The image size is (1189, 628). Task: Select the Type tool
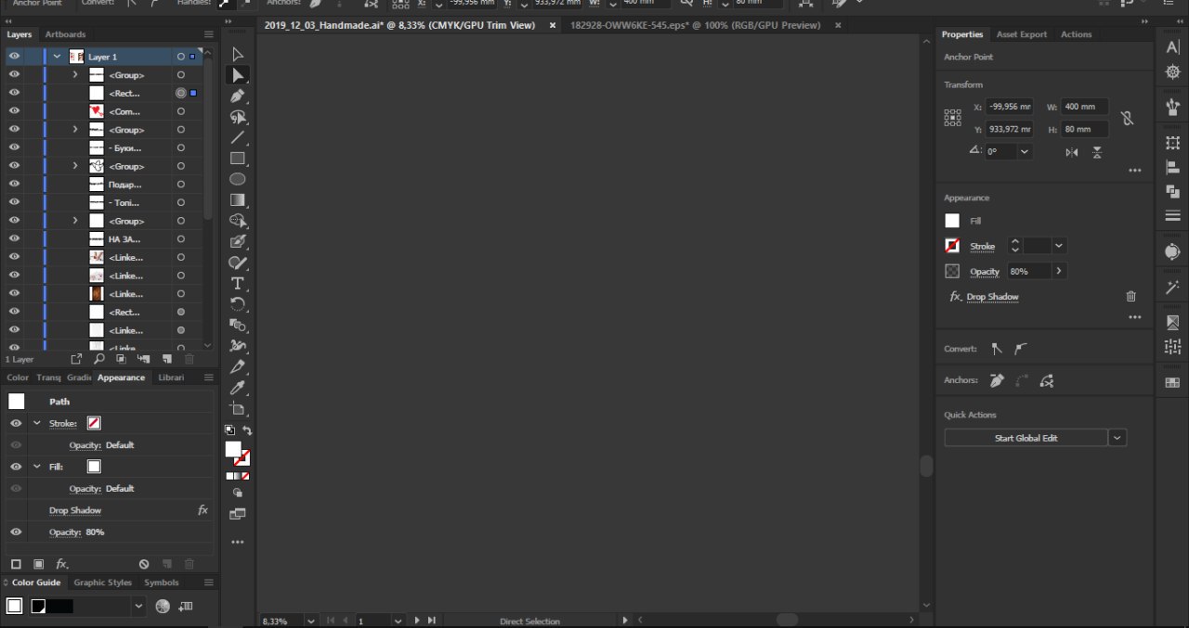click(238, 283)
